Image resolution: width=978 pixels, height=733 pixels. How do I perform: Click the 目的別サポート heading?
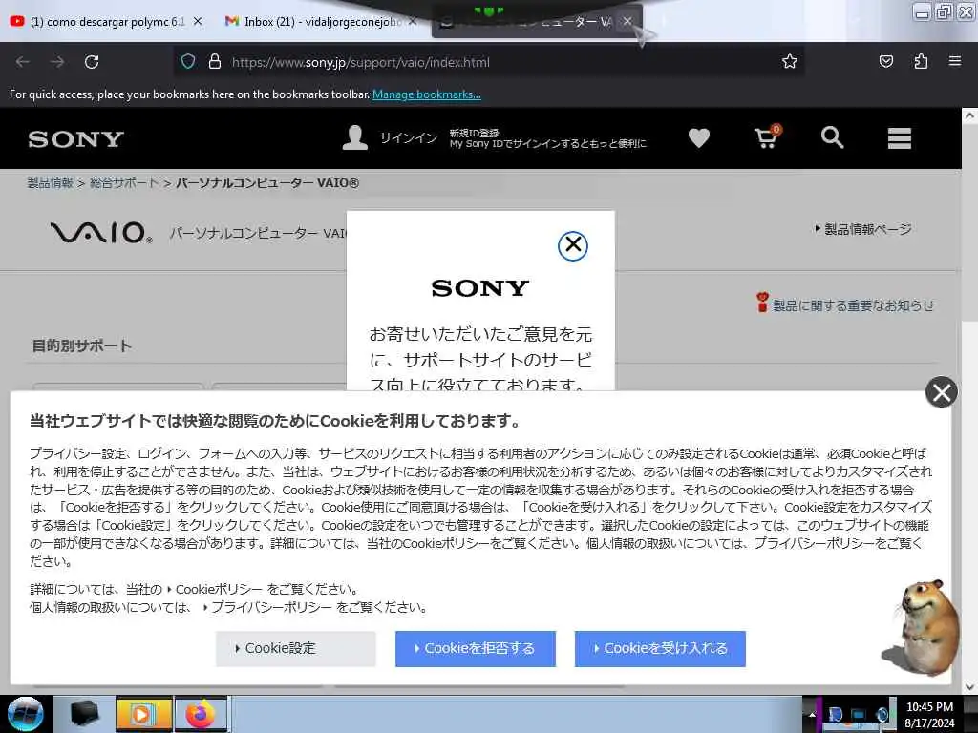point(82,346)
